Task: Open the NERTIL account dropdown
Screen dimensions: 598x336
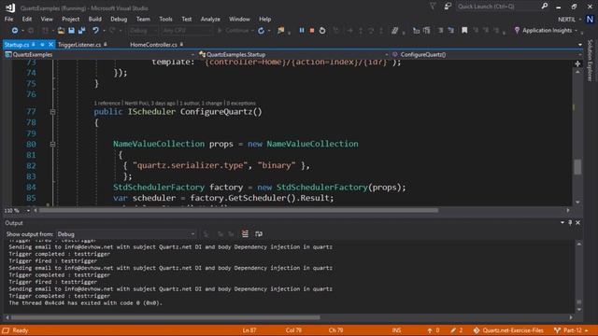Action: pyautogui.click(x=580, y=20)
